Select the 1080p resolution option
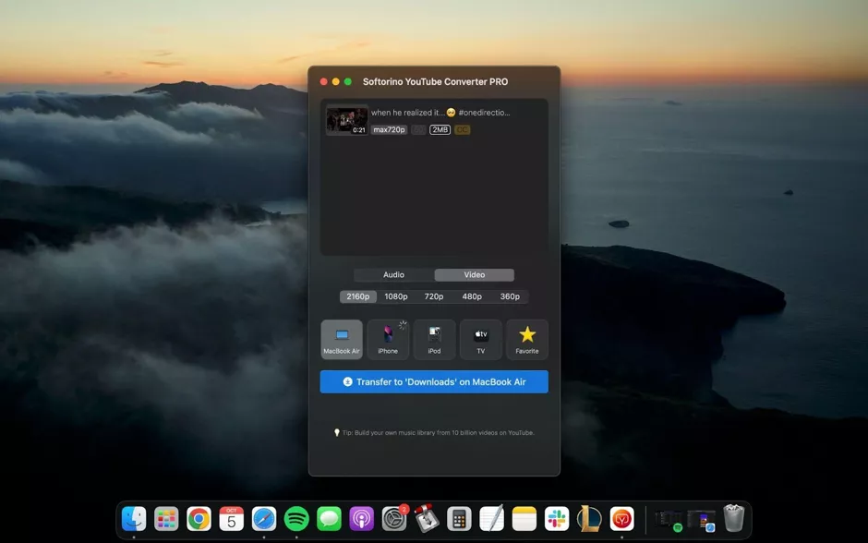This screenshot has width=868, height=543. point(396,296)
